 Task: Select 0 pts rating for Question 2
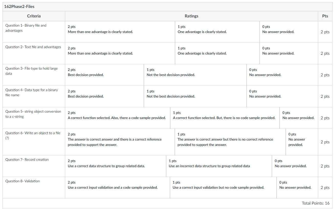click(x=289, y=53)
